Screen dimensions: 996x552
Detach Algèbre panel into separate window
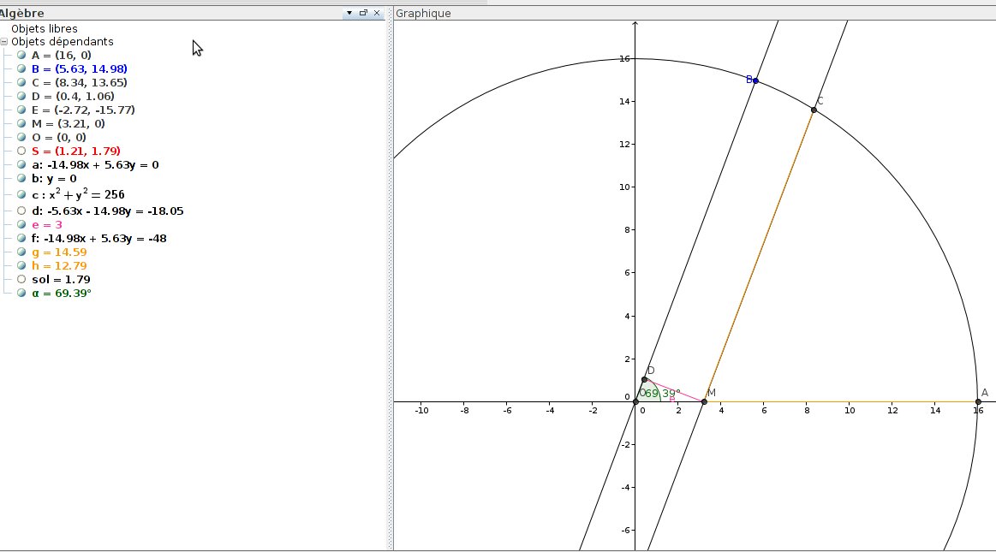[x=363, y=13]
